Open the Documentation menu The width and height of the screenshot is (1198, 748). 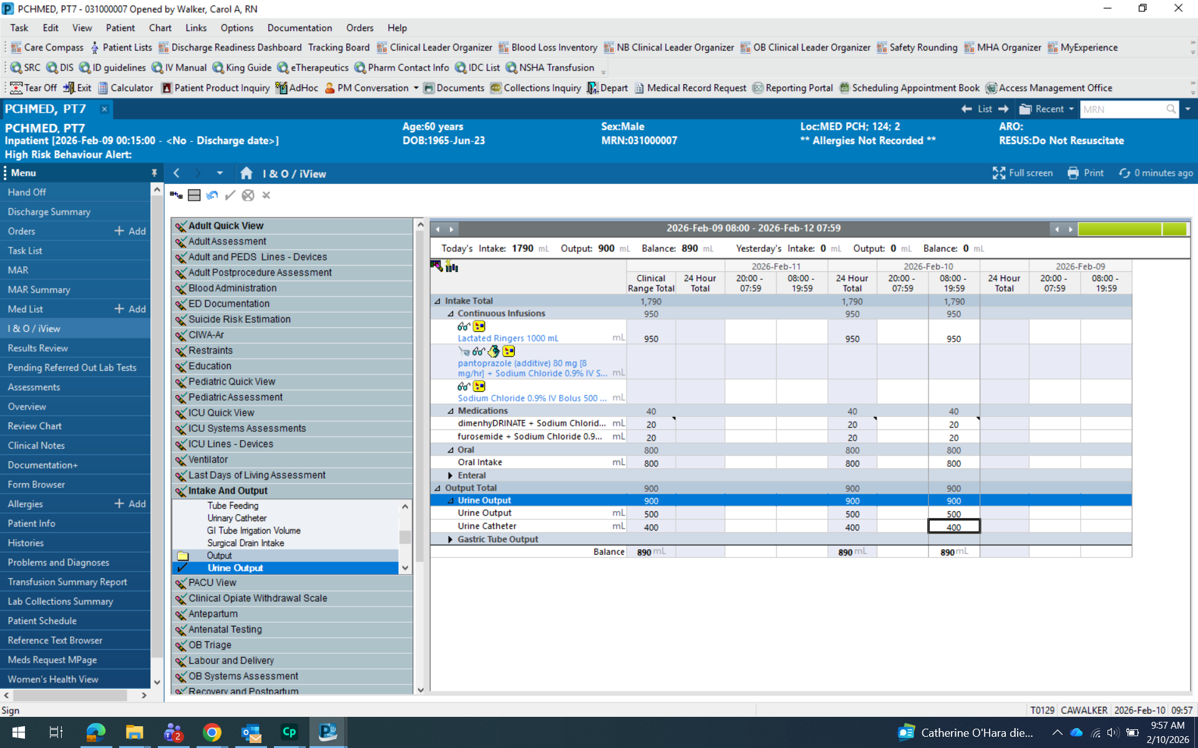coord(299,28)
